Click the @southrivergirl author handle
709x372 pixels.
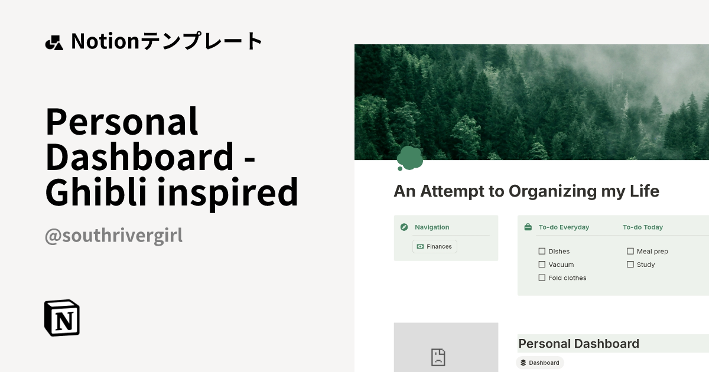click(113, 235)
